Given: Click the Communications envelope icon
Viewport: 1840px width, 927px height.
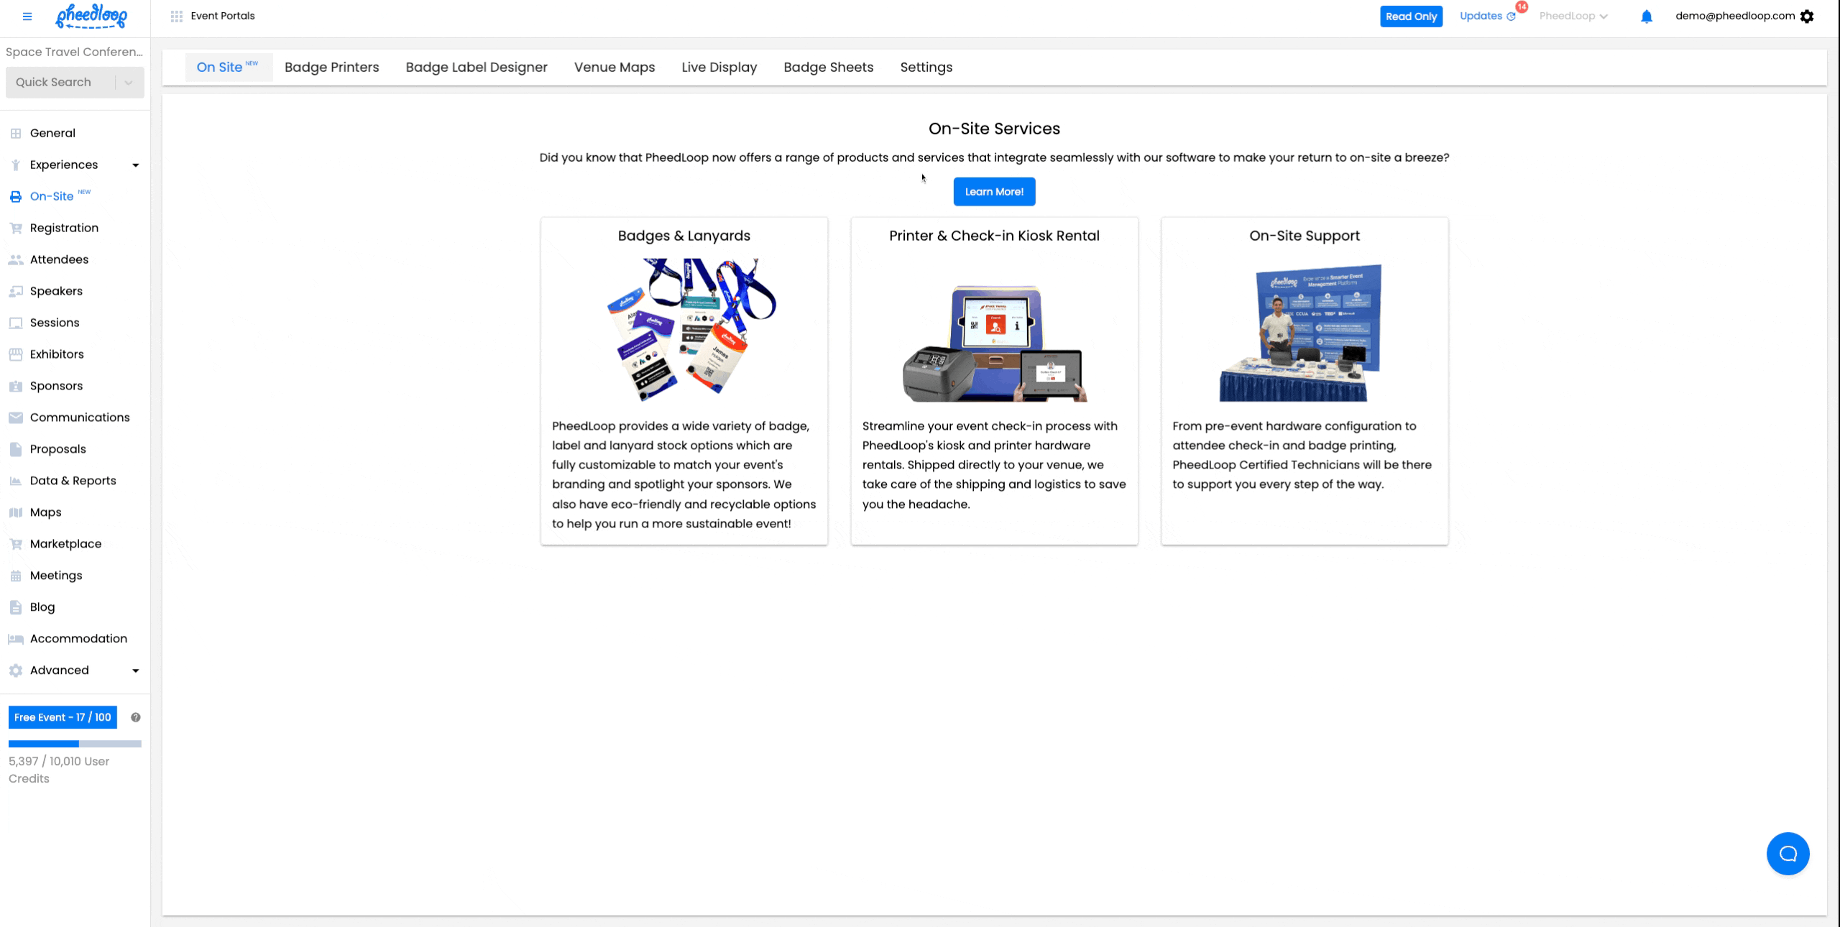Looking at the screenshot, I should 16,418.
